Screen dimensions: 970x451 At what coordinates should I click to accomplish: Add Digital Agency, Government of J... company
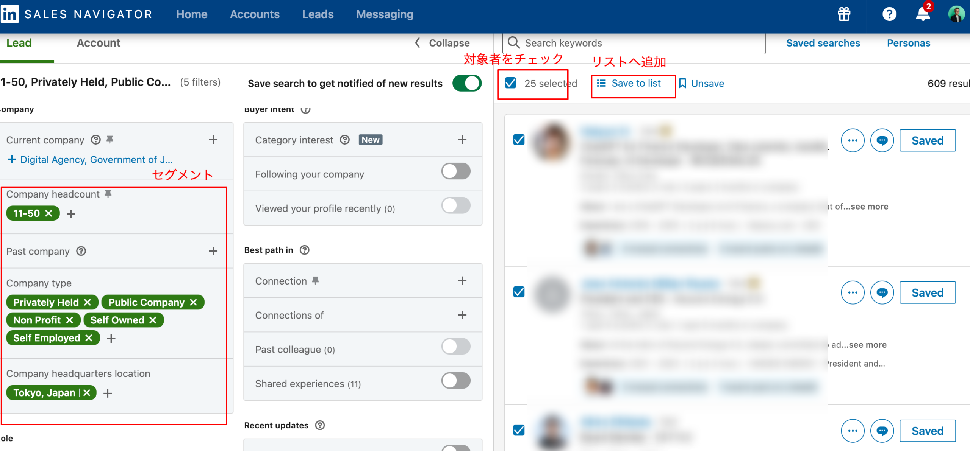pos(90,160)
